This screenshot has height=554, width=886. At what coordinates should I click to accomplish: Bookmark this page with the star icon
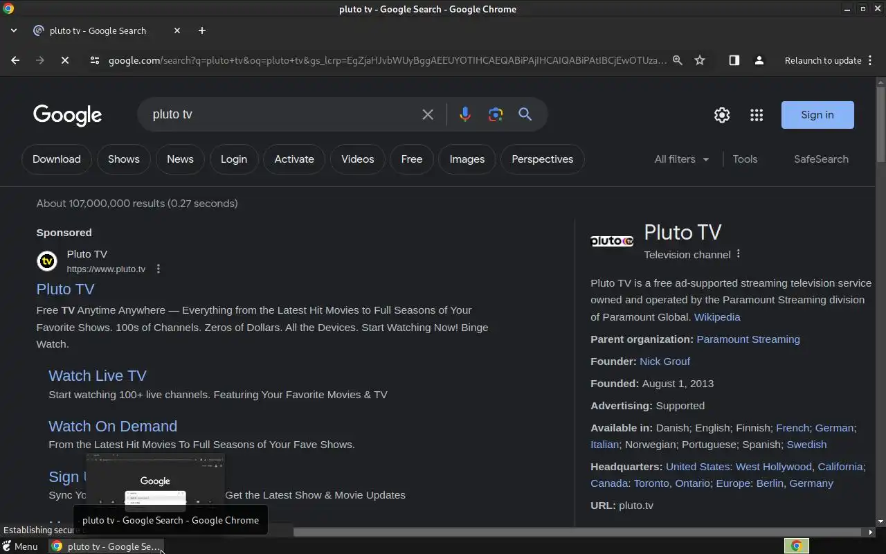(700, 60)
